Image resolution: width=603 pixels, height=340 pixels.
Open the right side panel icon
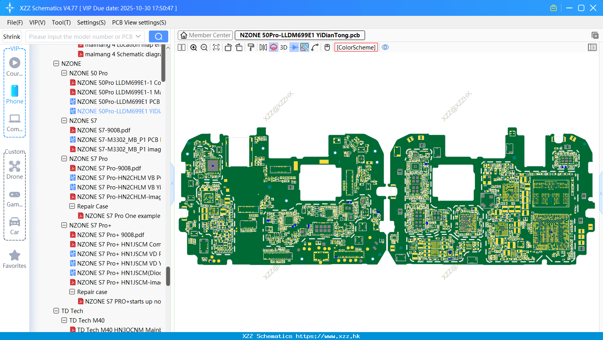(592, 48)
